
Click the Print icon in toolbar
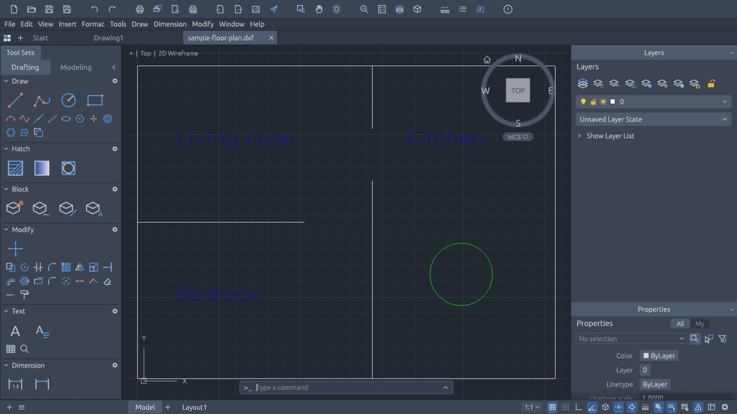(140, 9)
